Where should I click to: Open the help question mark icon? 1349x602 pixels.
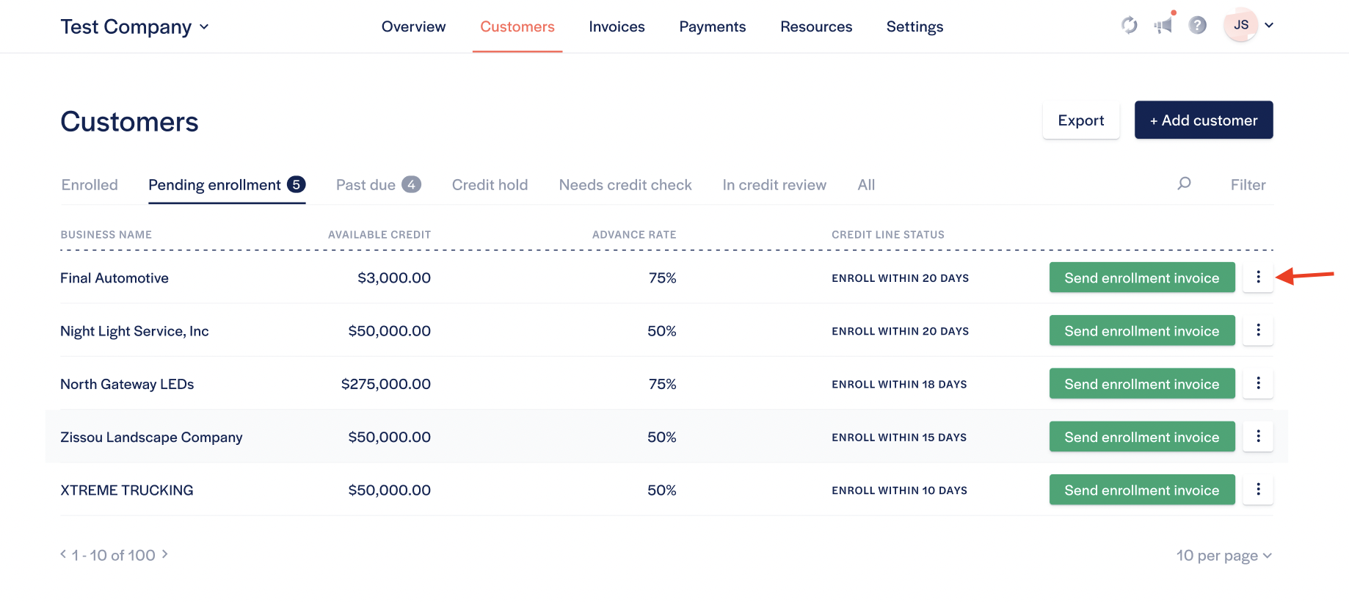tap(1197, 26)
